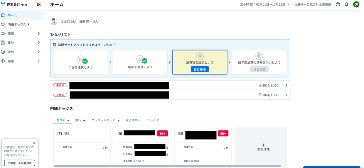
Task: Click the green user avatar icon
Action: pyautogui.click(x=356, y=4)
